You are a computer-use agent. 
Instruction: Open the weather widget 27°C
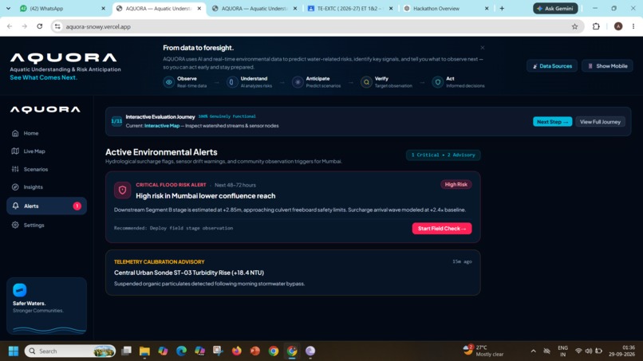[483, 351]
